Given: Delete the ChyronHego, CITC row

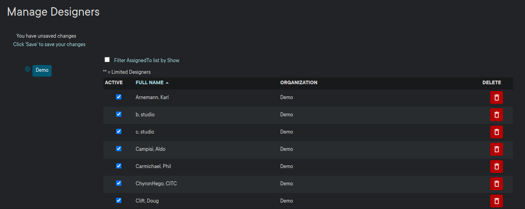Looking at the screenshot, I should click(496, 184).
